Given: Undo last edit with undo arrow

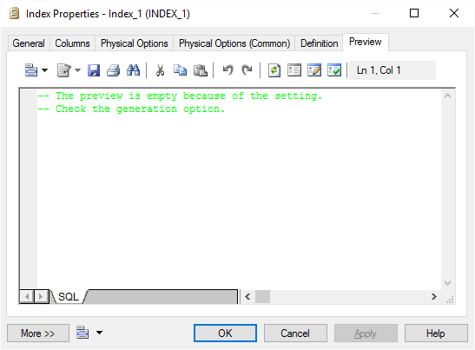Looking at the screenshot, I should coord(228,70).
